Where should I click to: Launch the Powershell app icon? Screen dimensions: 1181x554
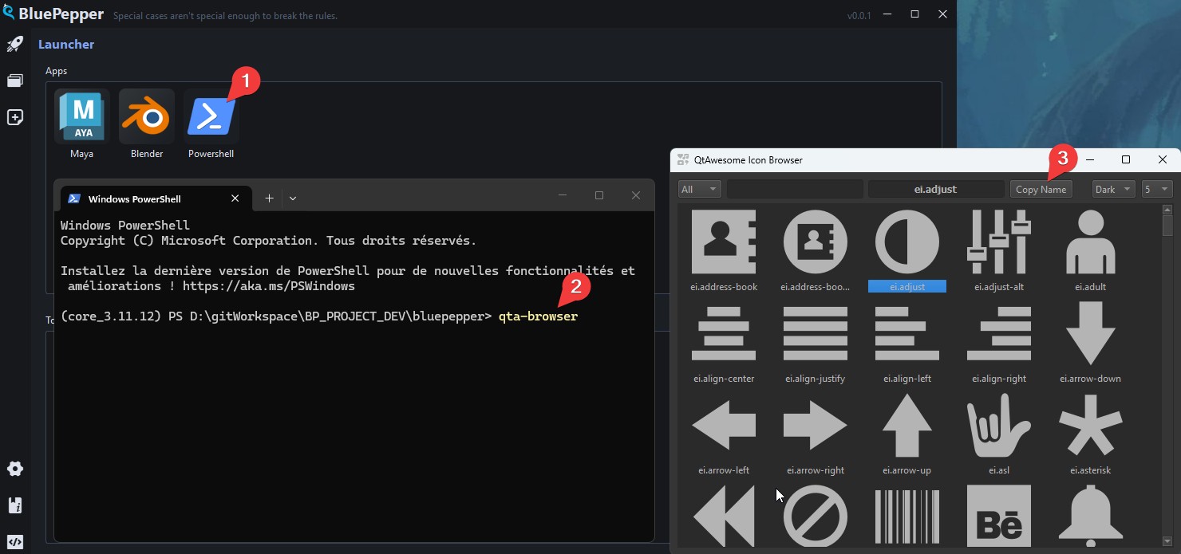(211, 116)
